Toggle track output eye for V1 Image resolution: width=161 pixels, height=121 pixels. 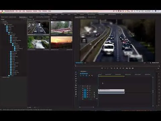tap(88, 90)
